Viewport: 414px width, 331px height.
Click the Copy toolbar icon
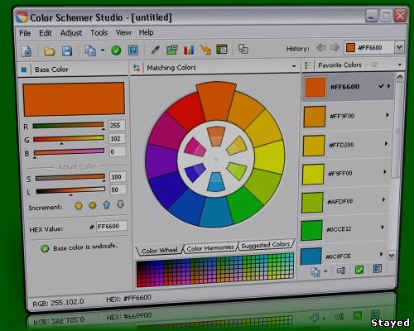point(90,50)
